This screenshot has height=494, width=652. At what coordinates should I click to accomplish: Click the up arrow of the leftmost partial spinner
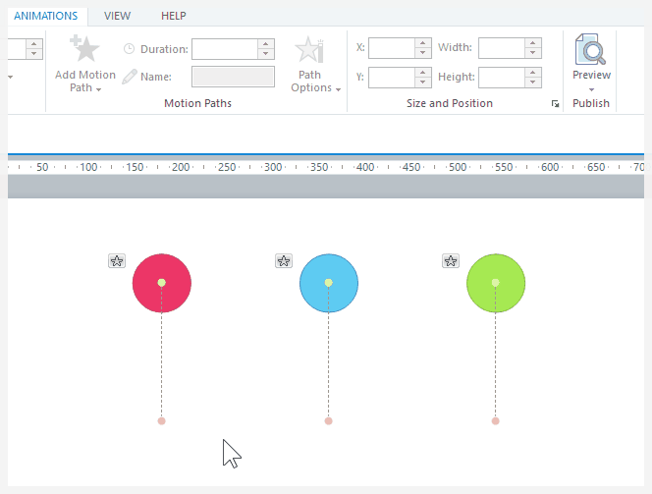point(34,44)
